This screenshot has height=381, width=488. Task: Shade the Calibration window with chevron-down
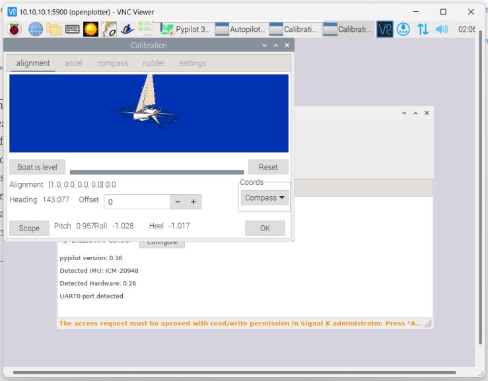[x=264, y=46]
